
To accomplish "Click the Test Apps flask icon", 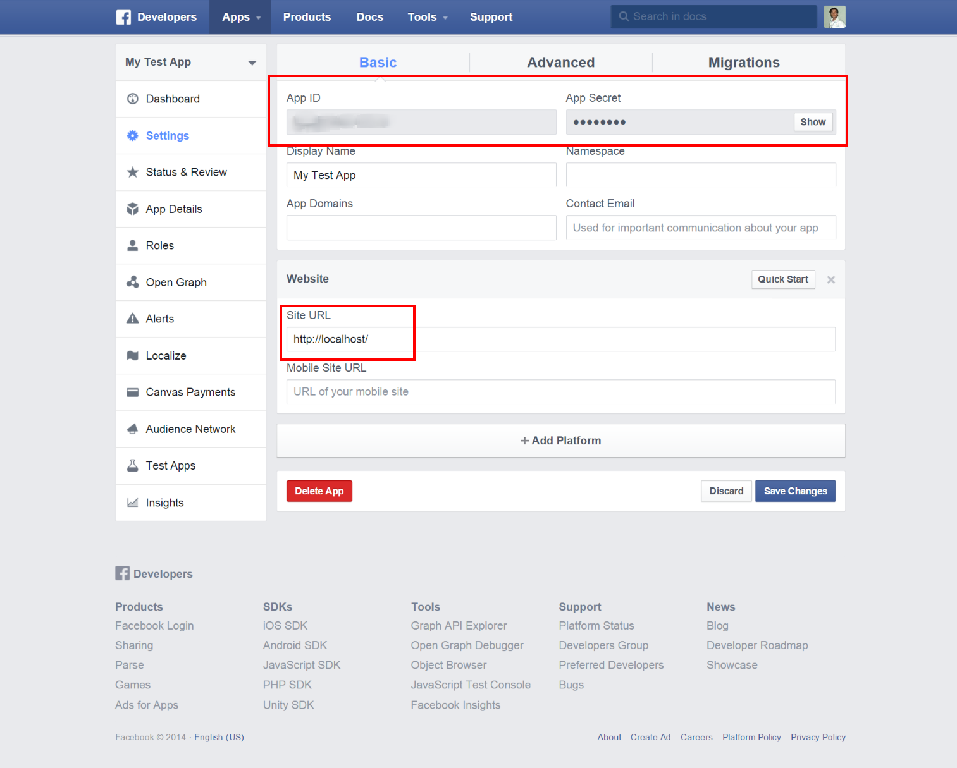I will pos(133,465).
